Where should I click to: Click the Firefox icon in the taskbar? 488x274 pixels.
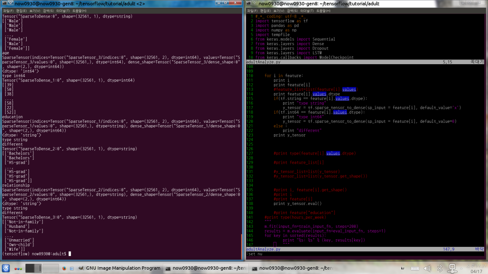pos(64,269)
